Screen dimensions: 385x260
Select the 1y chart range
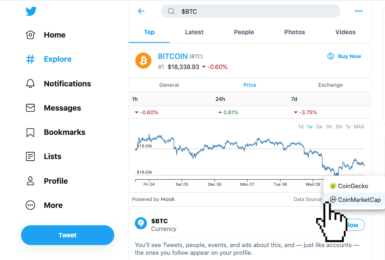348,127
